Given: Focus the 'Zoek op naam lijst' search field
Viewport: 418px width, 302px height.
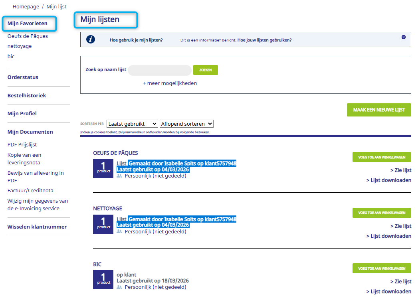Looking at the screenshot, I should tap(160, 70).
